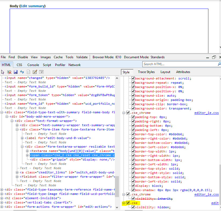Image resolution: width=221 pixels, height=211 pixels.
Task: Toggle the background-color transparent checkbox
Action: [x=133, y=108]
